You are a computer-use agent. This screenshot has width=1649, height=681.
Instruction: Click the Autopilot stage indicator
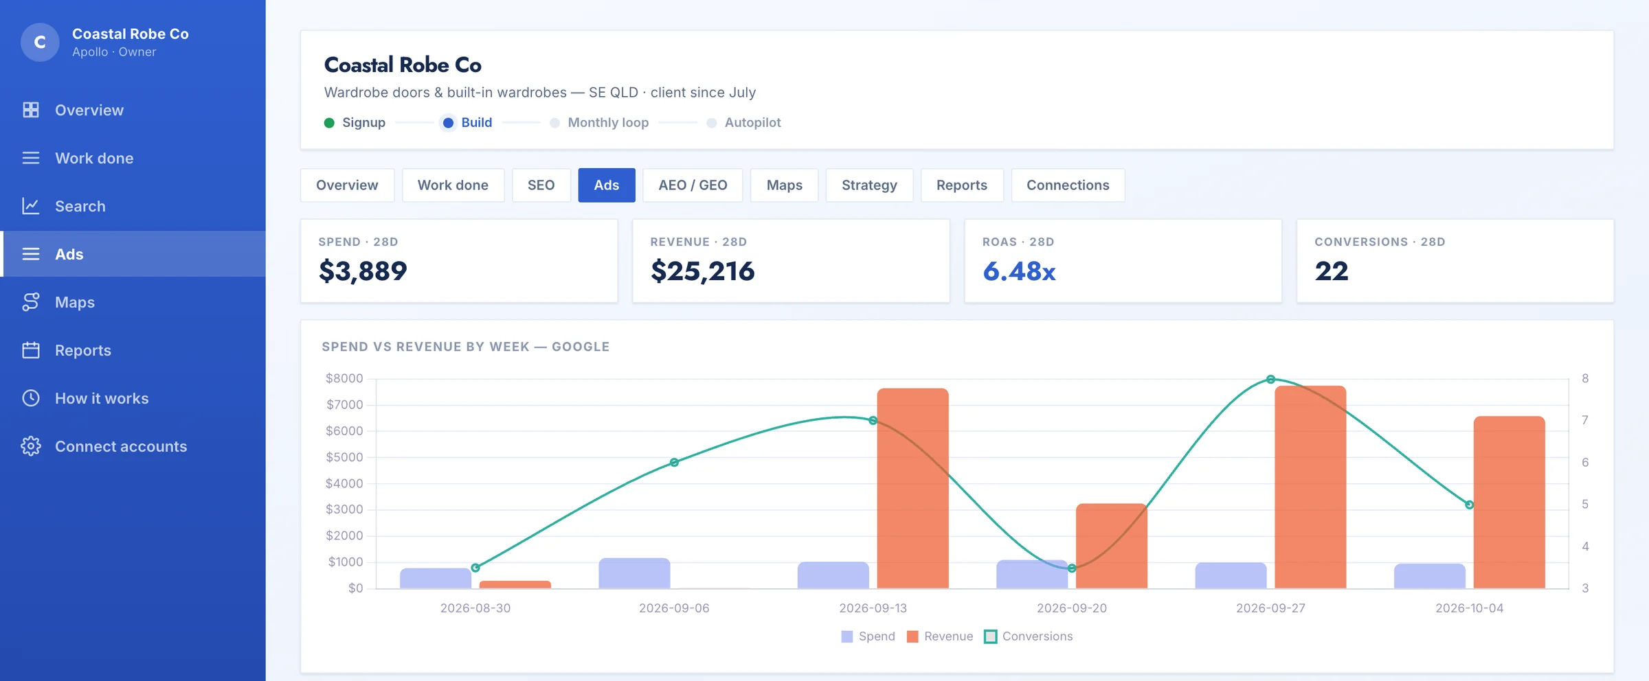[744, 123]
